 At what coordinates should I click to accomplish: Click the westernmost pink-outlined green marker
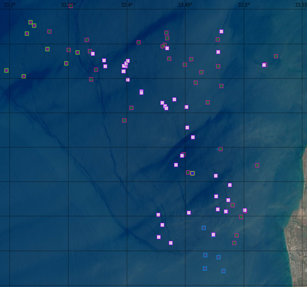coord(49,31)
